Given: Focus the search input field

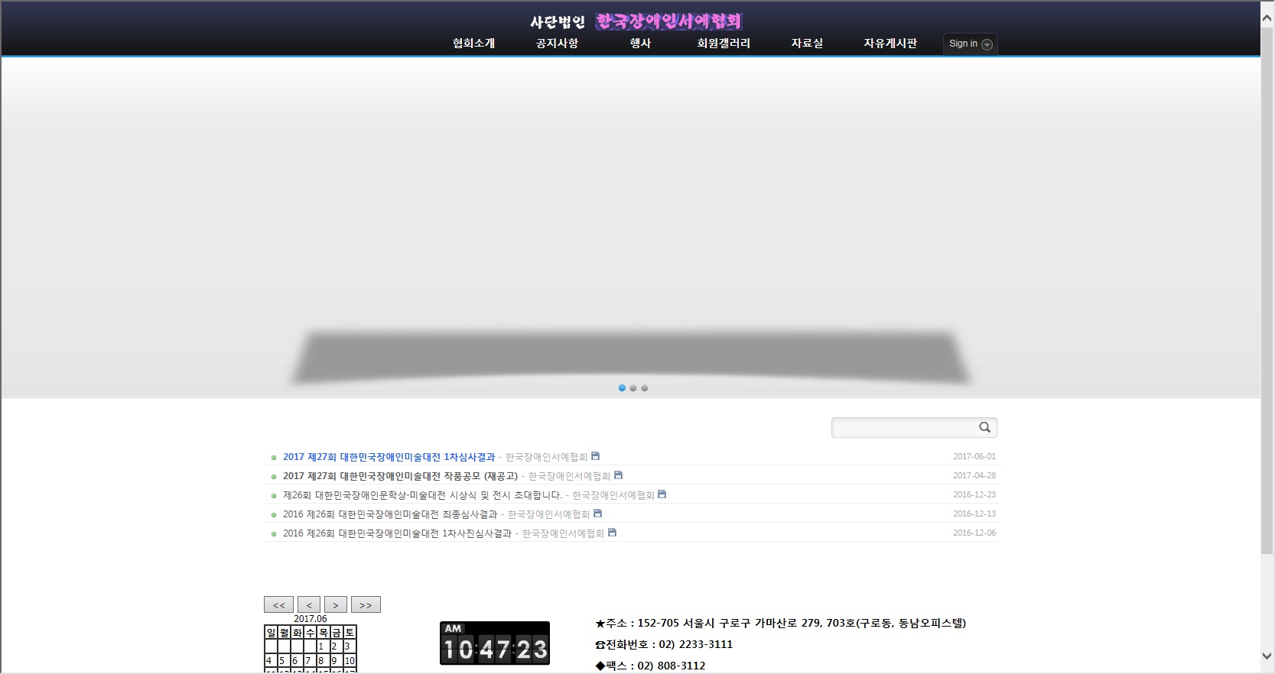Looking at the screenshot, I should click(905, 427).
